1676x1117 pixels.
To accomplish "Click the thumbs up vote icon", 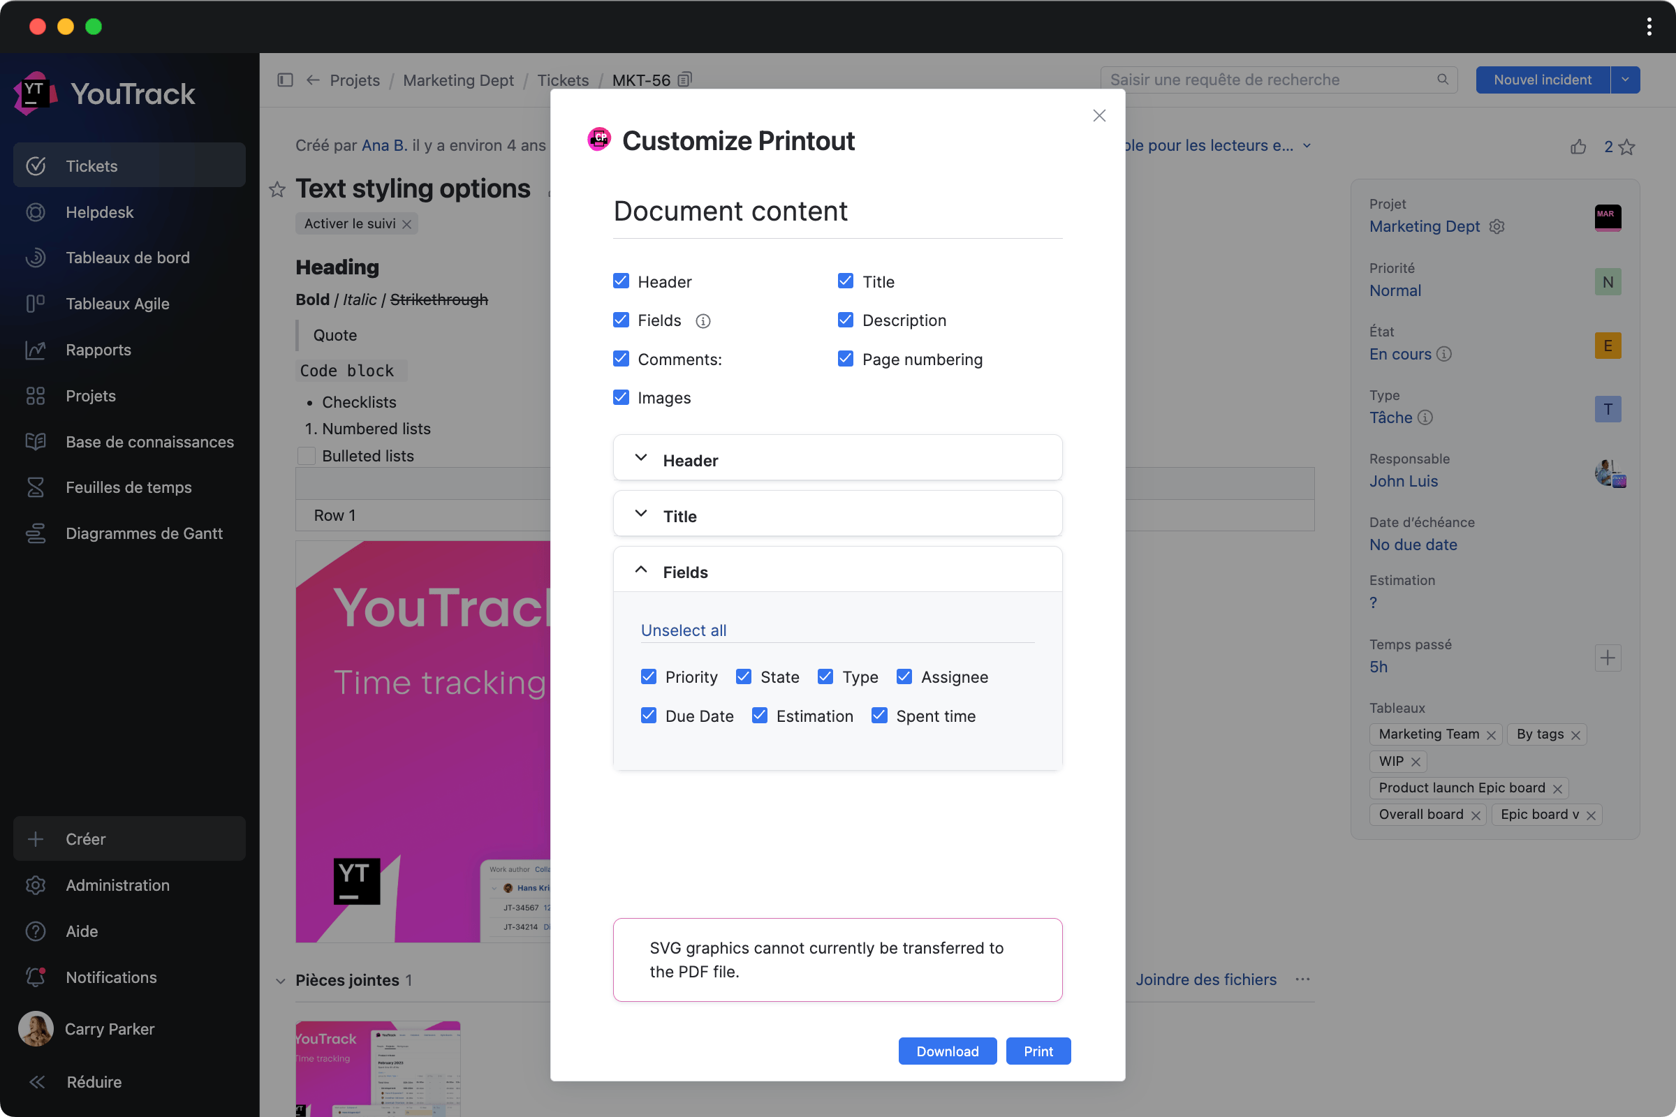I will [x=1578, y=147].
